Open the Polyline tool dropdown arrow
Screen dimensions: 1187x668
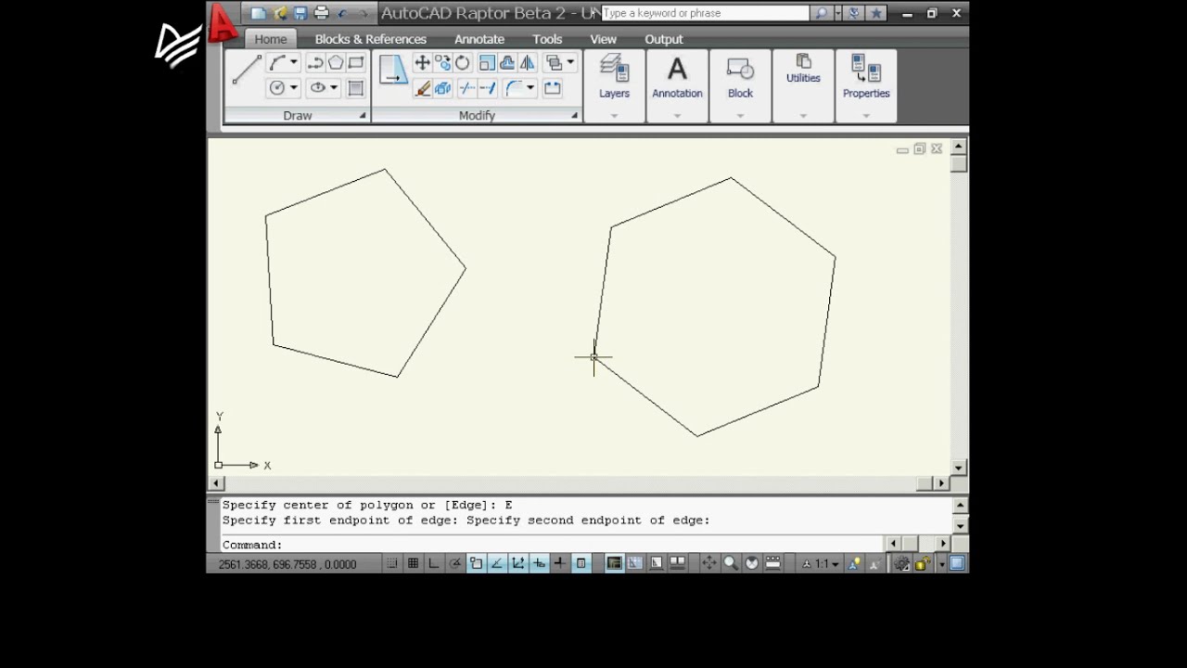point(294,62)
